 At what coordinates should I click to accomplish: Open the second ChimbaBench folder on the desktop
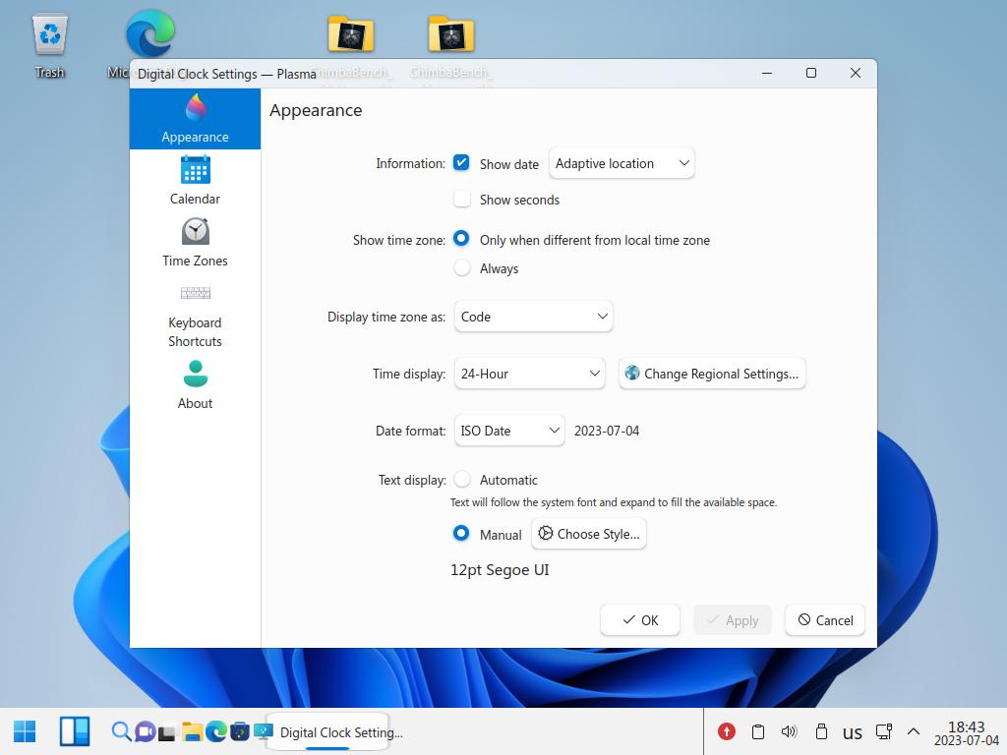click(x=451, y=34)
